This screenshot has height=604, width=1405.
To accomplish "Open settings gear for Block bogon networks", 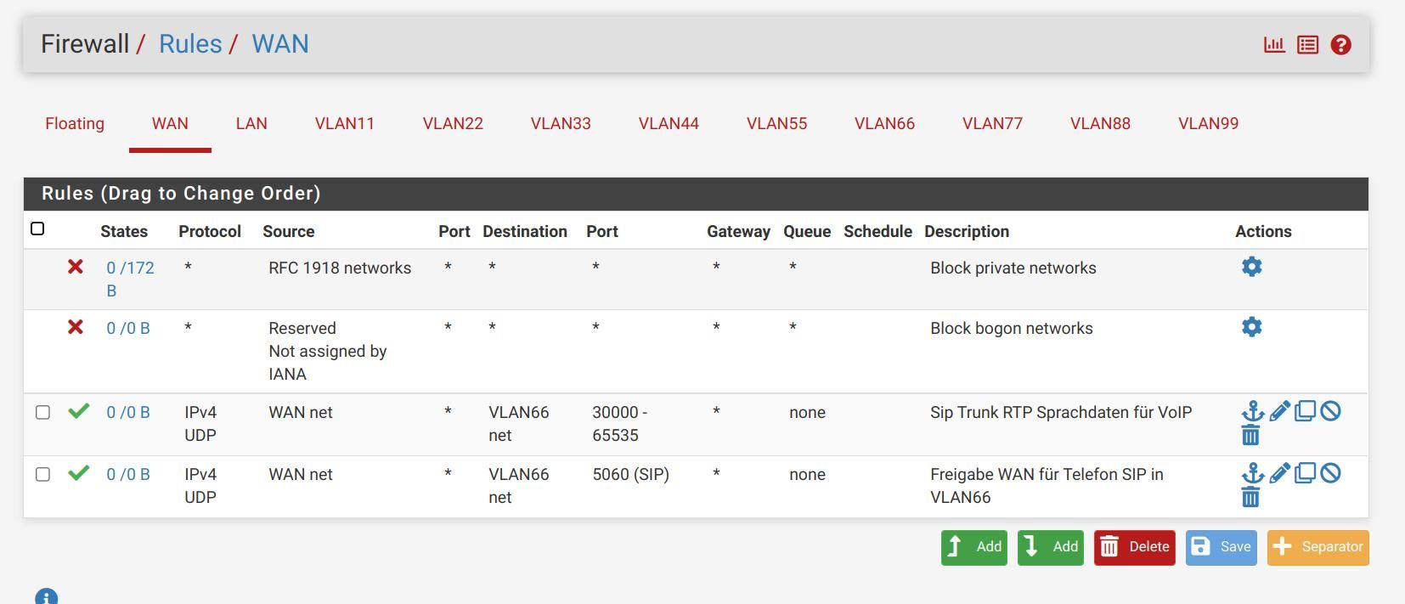I will [x=1251, y=327].
